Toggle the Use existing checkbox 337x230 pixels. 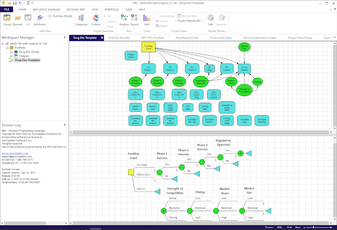pos(156,16)
